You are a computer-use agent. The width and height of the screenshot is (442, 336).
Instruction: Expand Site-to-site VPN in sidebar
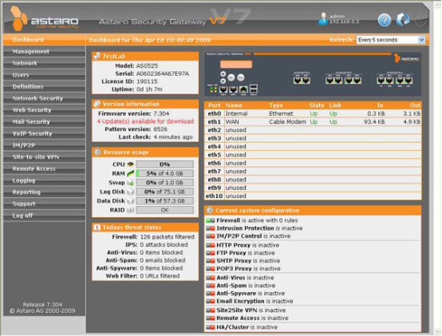tap(44, 157)
